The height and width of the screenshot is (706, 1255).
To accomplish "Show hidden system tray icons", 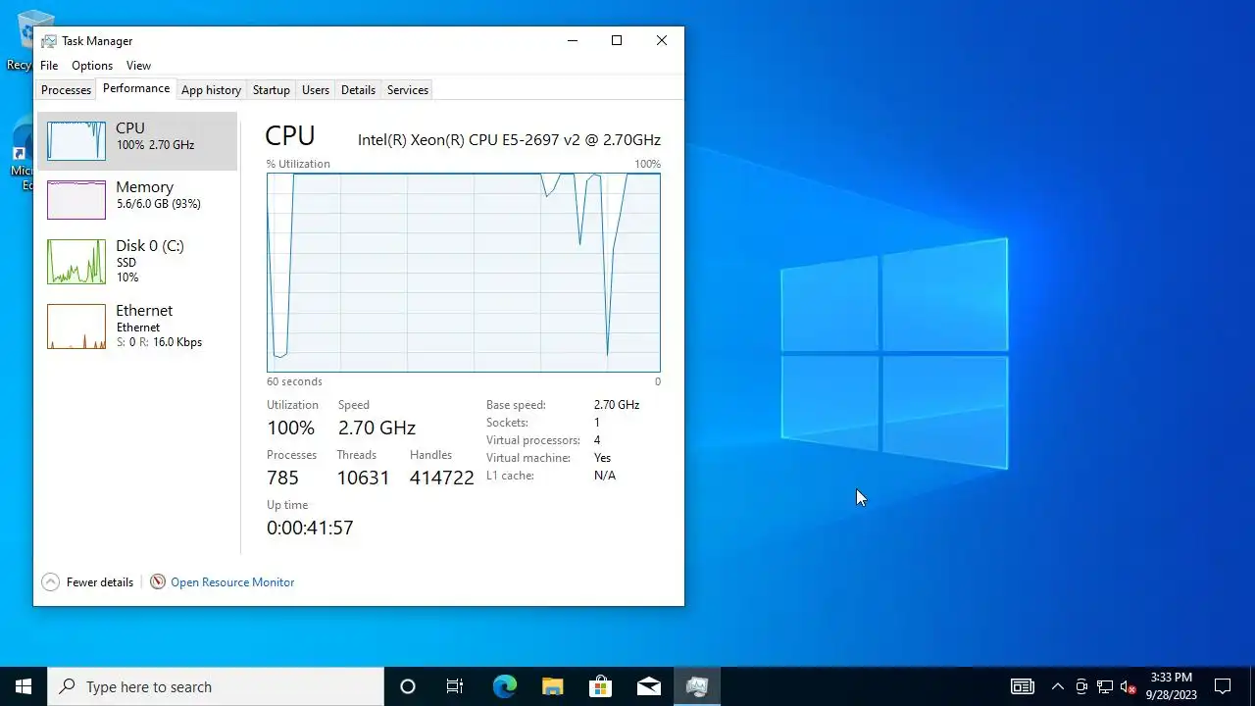I will 1057,686.
